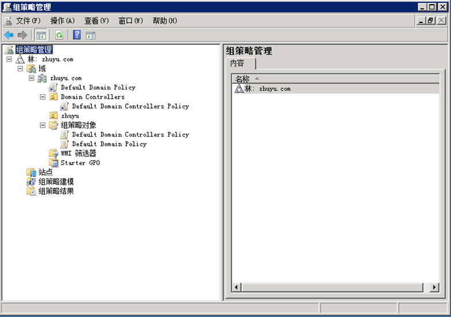Viewport: 451px width, 317px height.
Task: Collapse the Domain Controllers node
Action: [43, 97]
